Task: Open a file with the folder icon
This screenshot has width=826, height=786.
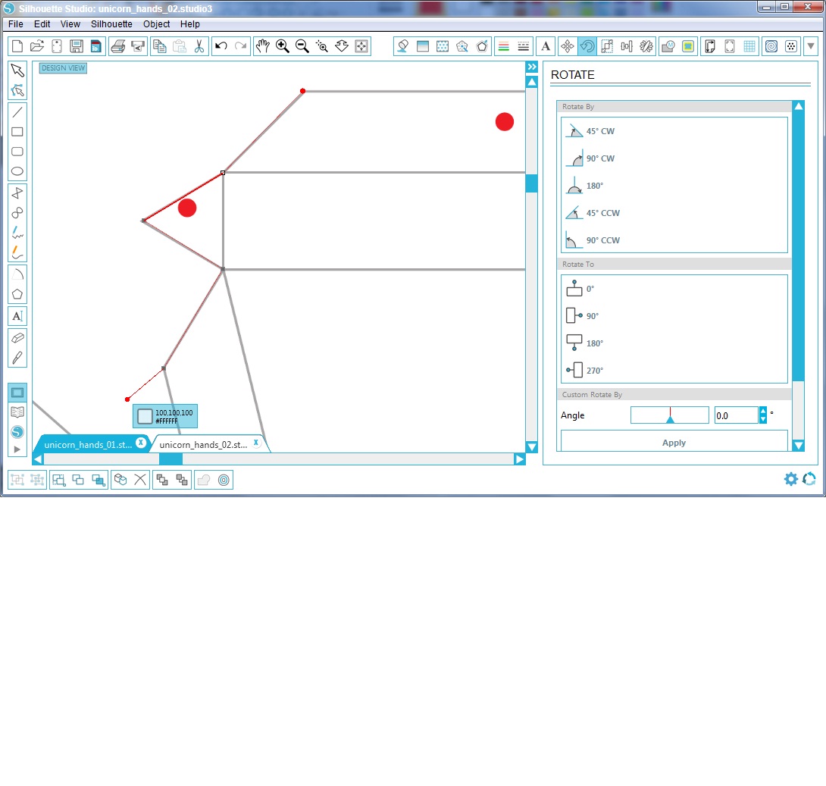Action: click(x=37, y=46)
